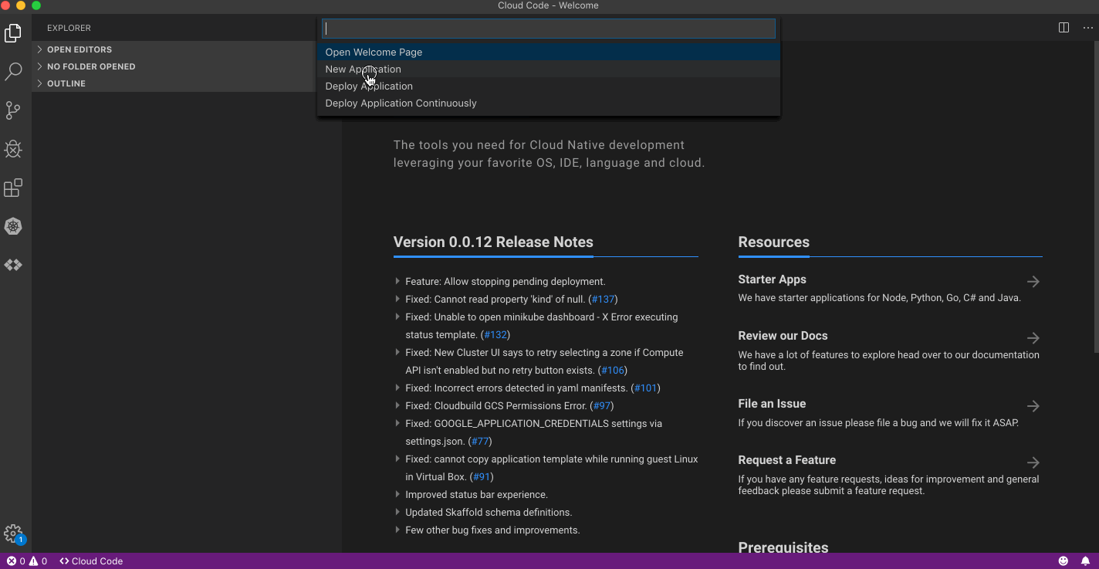This screenshot has height=569, width=1099.
Task: Select New Application command
Action: coord(549,69)
